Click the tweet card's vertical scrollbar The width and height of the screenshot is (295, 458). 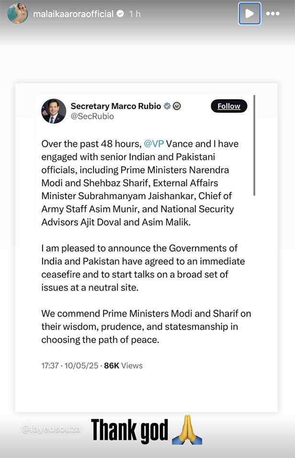254,144
